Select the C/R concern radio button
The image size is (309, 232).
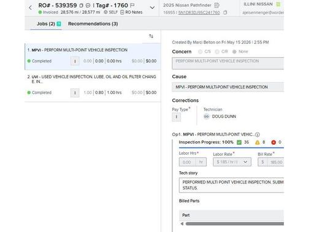click(217, 52)
